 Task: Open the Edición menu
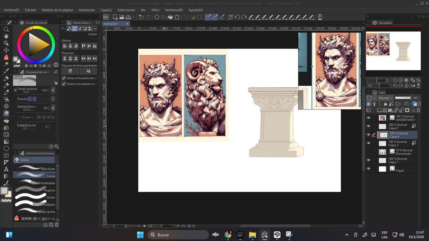pos(30,10)
